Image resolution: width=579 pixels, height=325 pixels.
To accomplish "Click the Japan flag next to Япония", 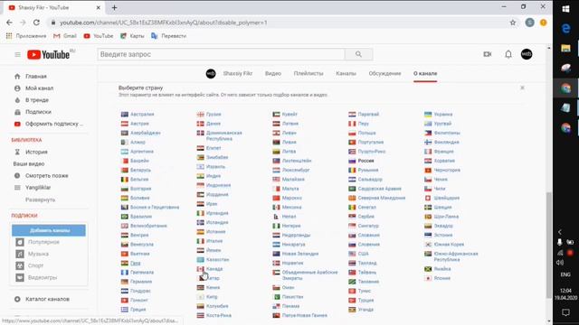I will click(x=428, y=278).
